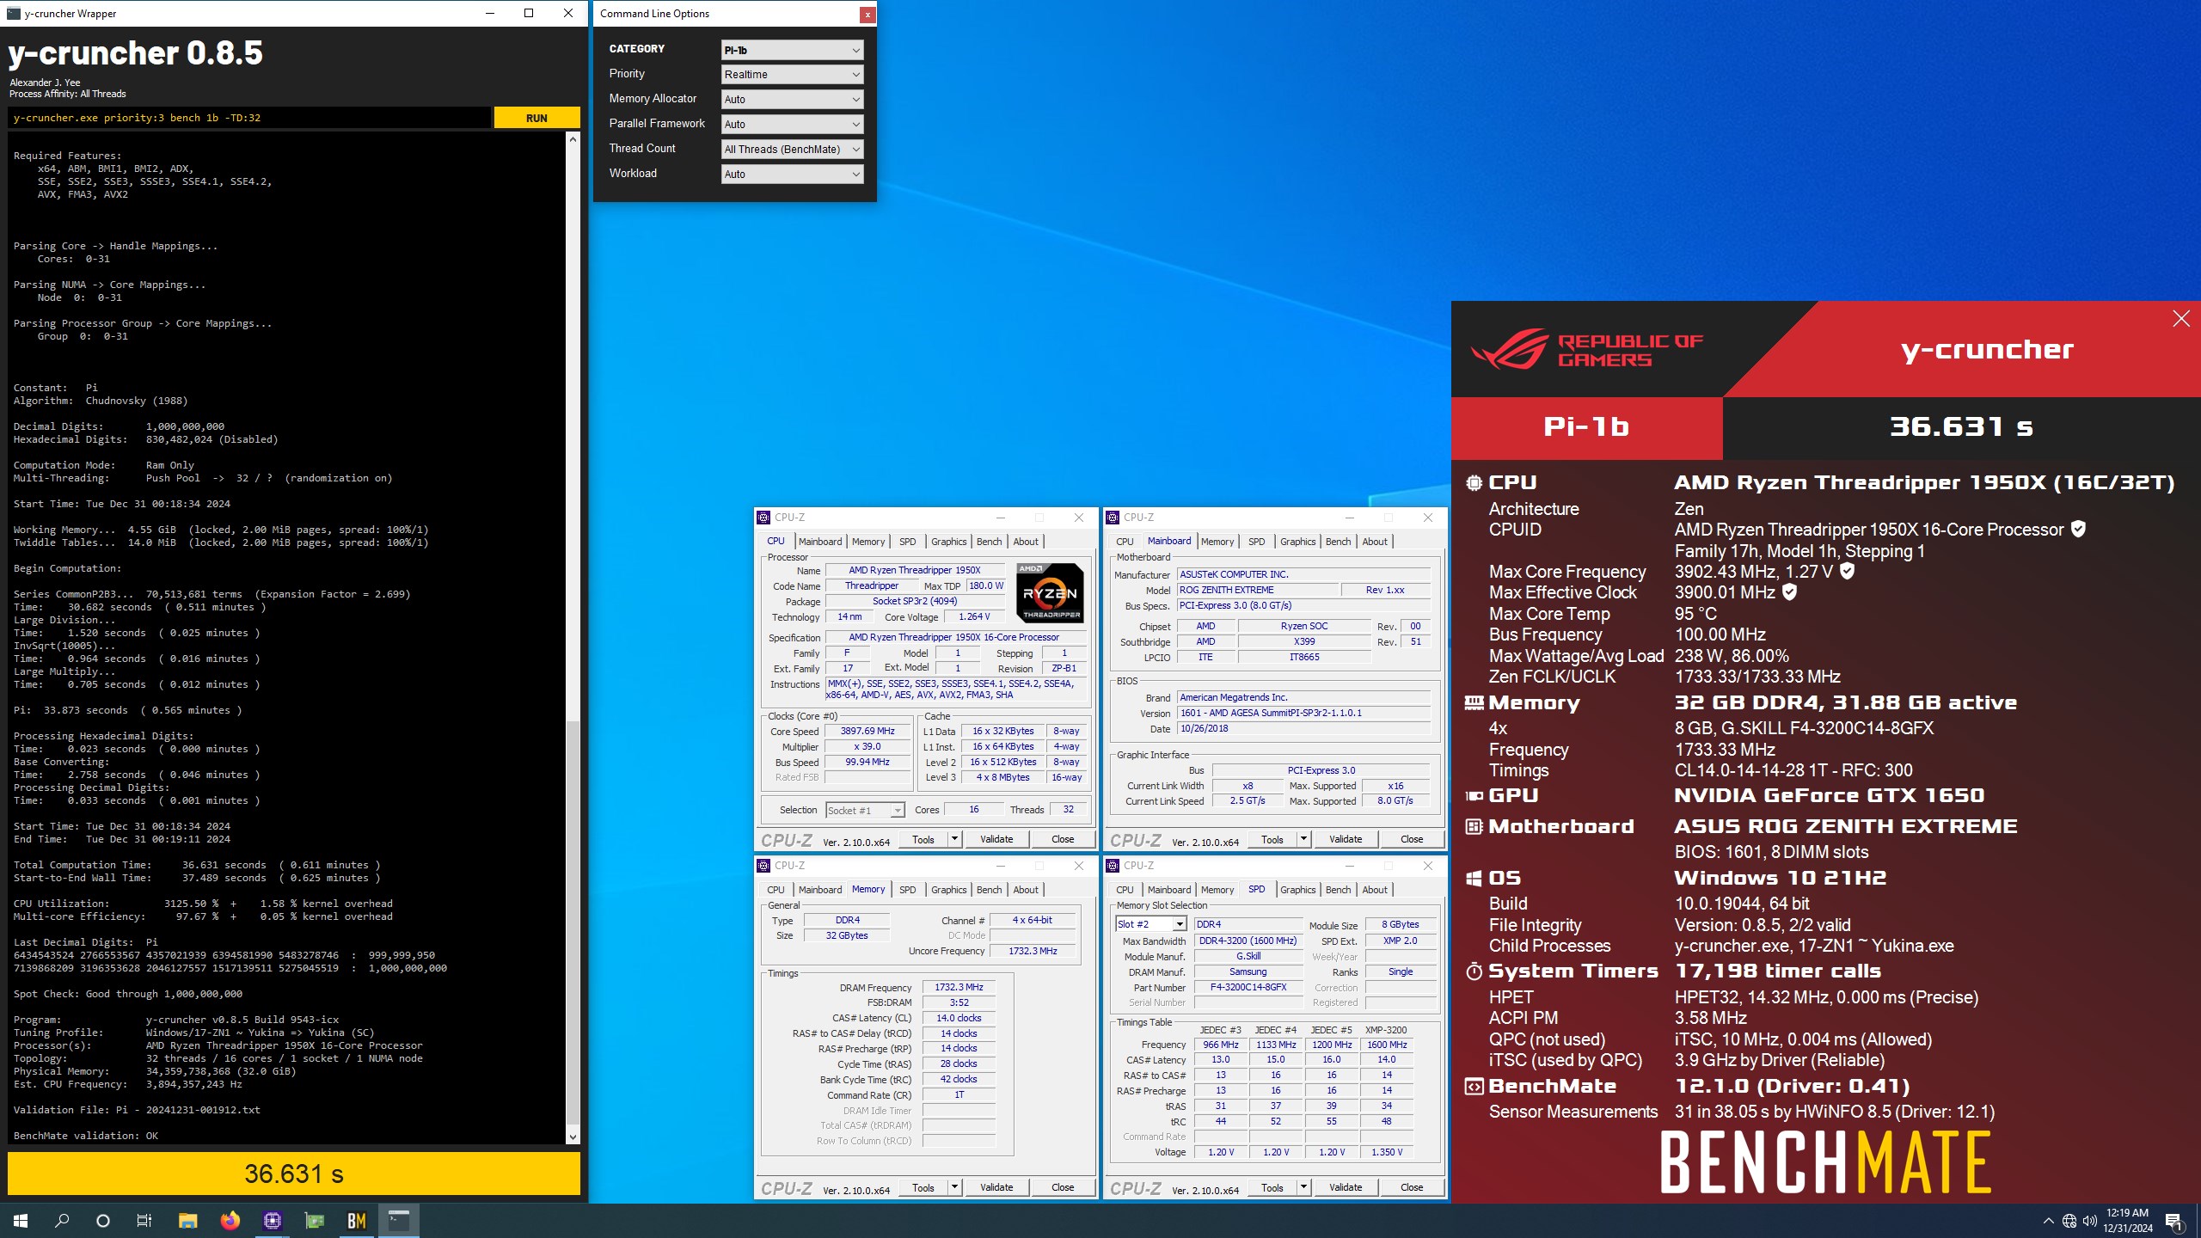The height and width of the screenshot is (1238, 2201).
Task: Expand Tools arrow in CPU-Z SPD window
Action: click(1303, 1187)
